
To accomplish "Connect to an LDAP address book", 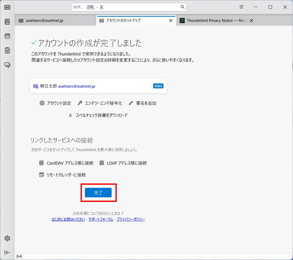I will coord(124,163).
